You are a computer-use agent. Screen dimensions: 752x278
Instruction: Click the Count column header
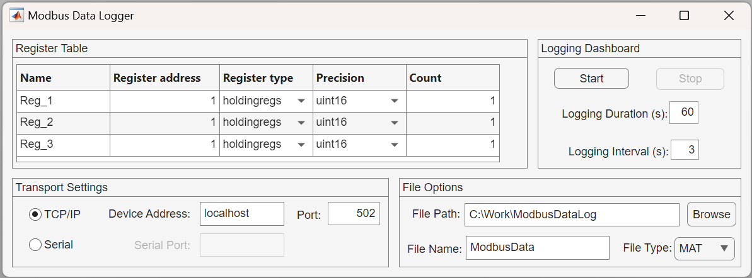click(453, 78)
